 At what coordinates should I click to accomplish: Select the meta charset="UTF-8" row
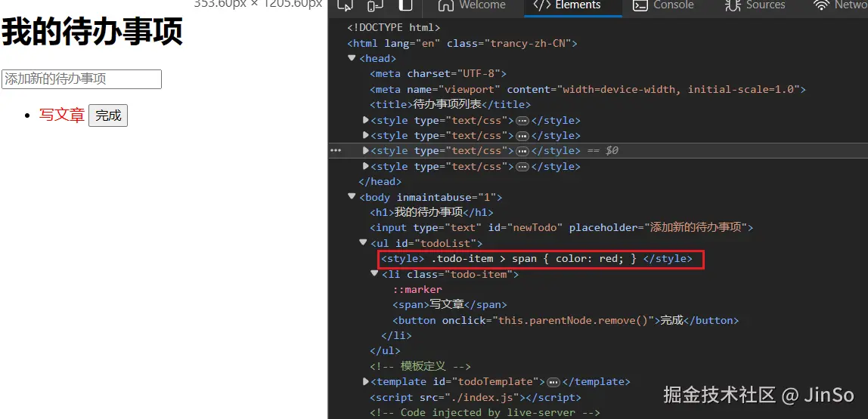(438, 73)
